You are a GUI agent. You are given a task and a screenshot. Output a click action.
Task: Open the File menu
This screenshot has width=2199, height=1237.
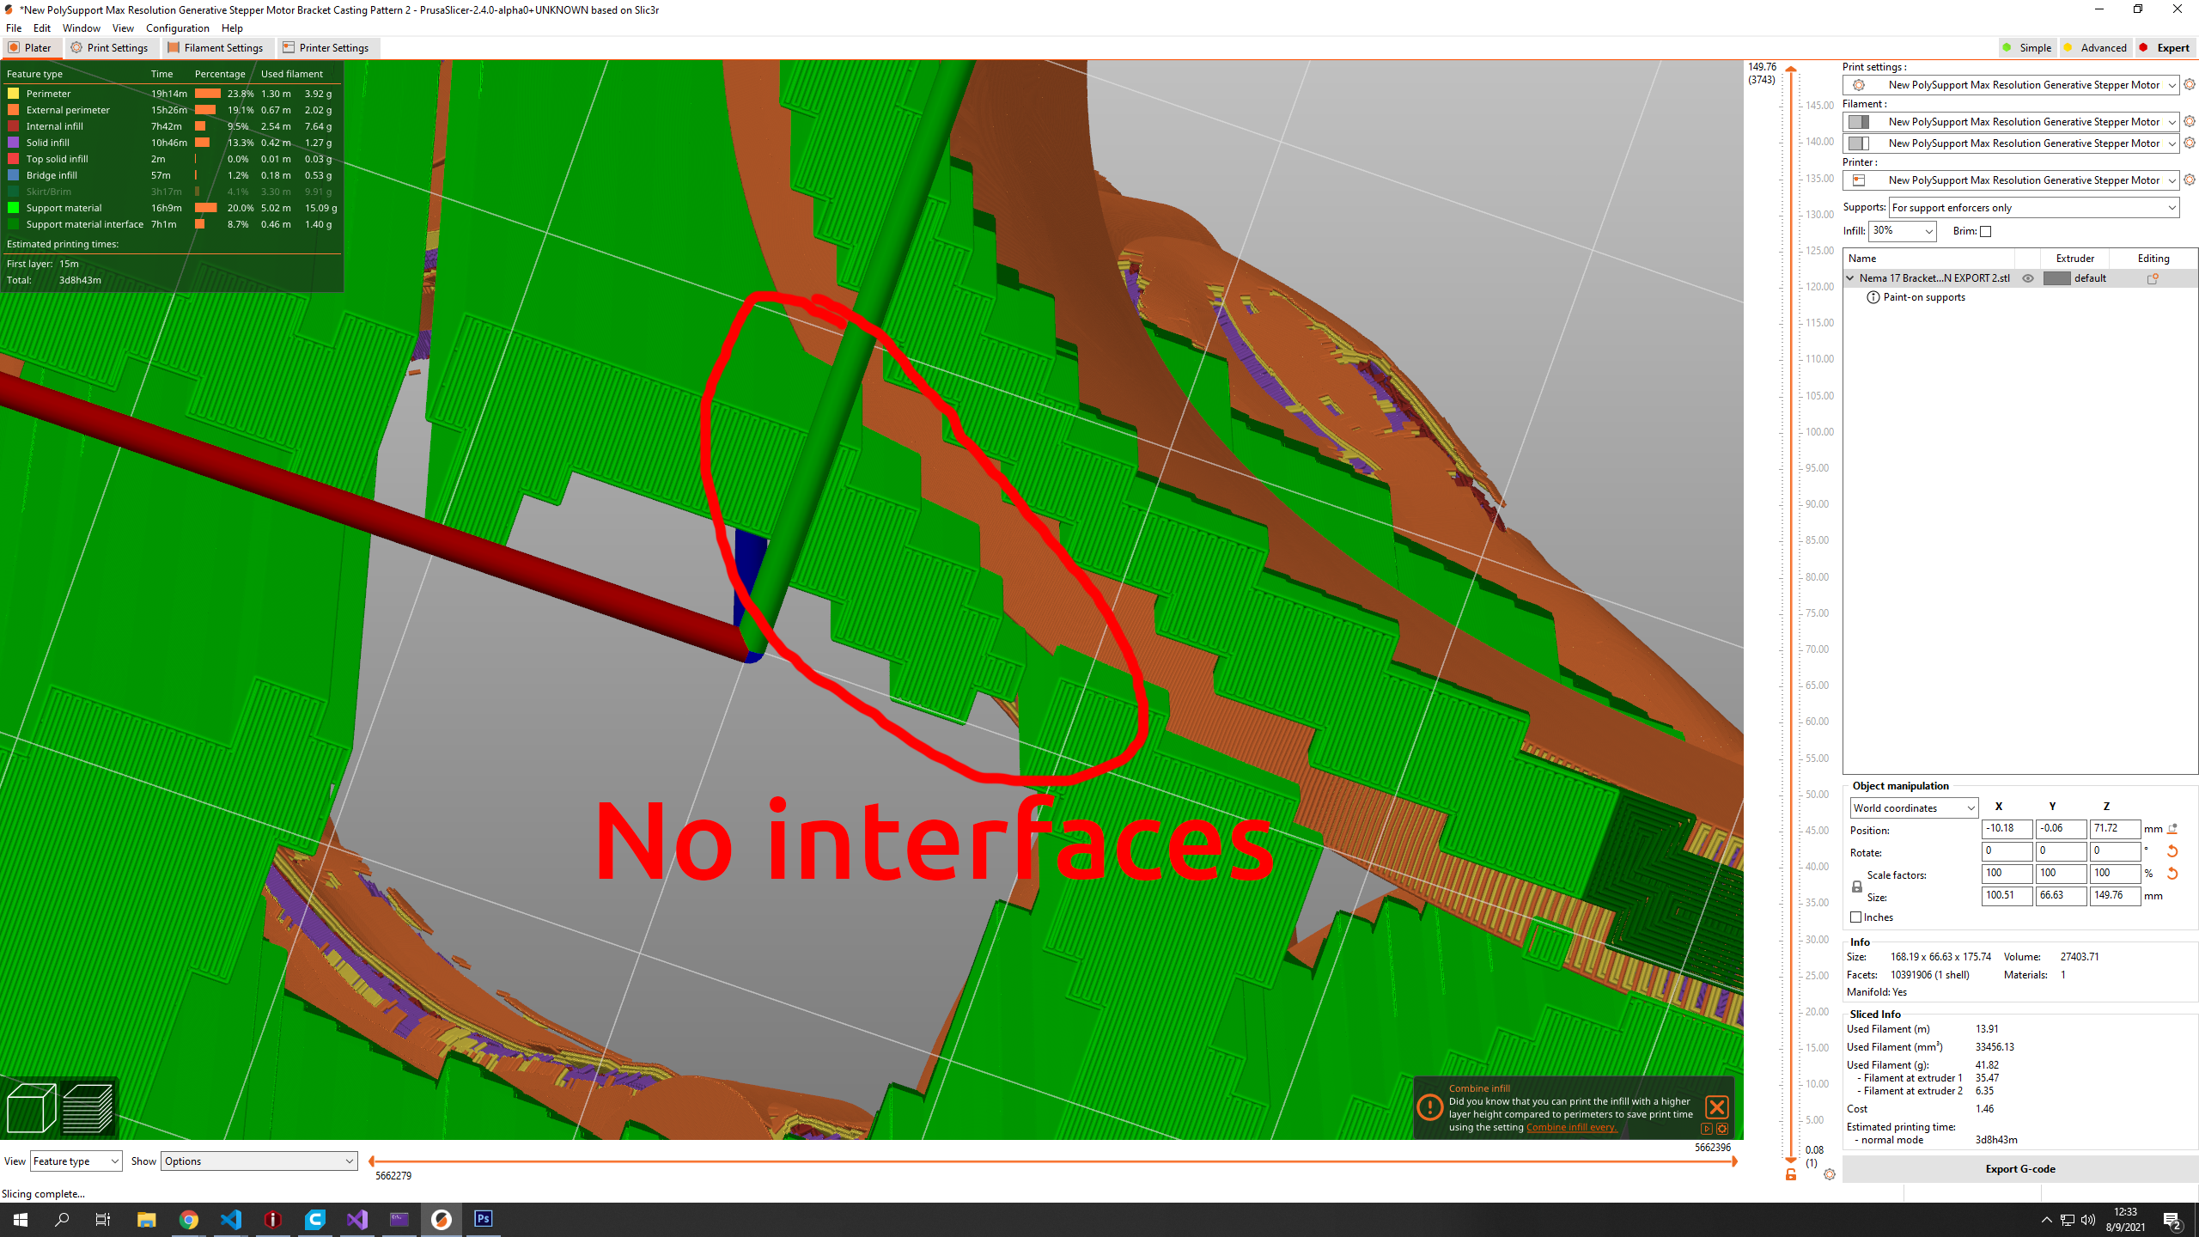point(14,28)
